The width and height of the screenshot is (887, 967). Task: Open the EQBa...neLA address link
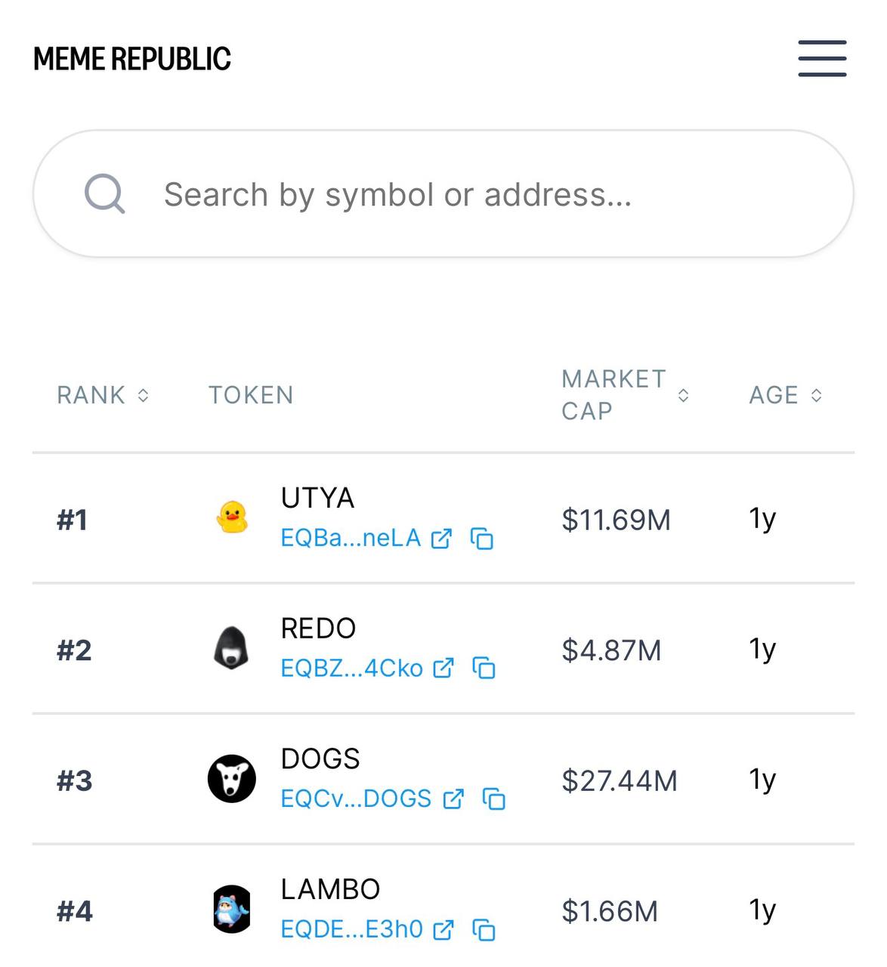click(351, 538)
